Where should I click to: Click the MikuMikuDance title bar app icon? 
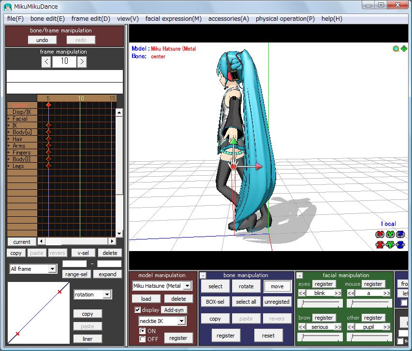[8, 7]
